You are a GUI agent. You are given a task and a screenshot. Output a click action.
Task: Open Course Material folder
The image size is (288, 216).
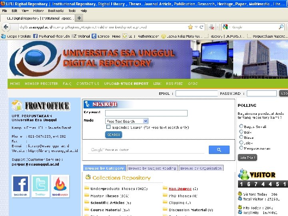click(107, 210)
